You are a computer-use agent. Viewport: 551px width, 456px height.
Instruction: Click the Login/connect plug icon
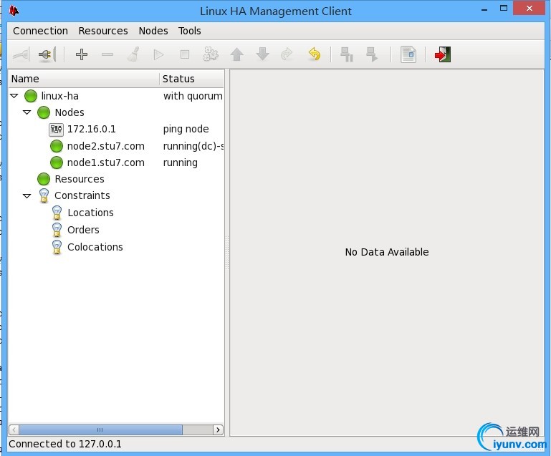tap(21, 54)
